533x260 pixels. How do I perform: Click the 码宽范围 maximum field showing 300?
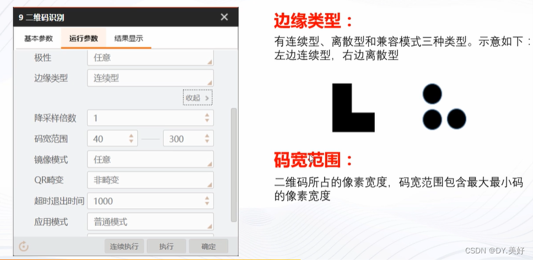pyautogui.click(x=189, y=139)
